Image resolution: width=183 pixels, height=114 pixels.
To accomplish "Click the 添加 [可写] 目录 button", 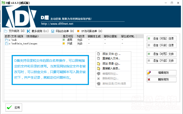I will point(161,39).
